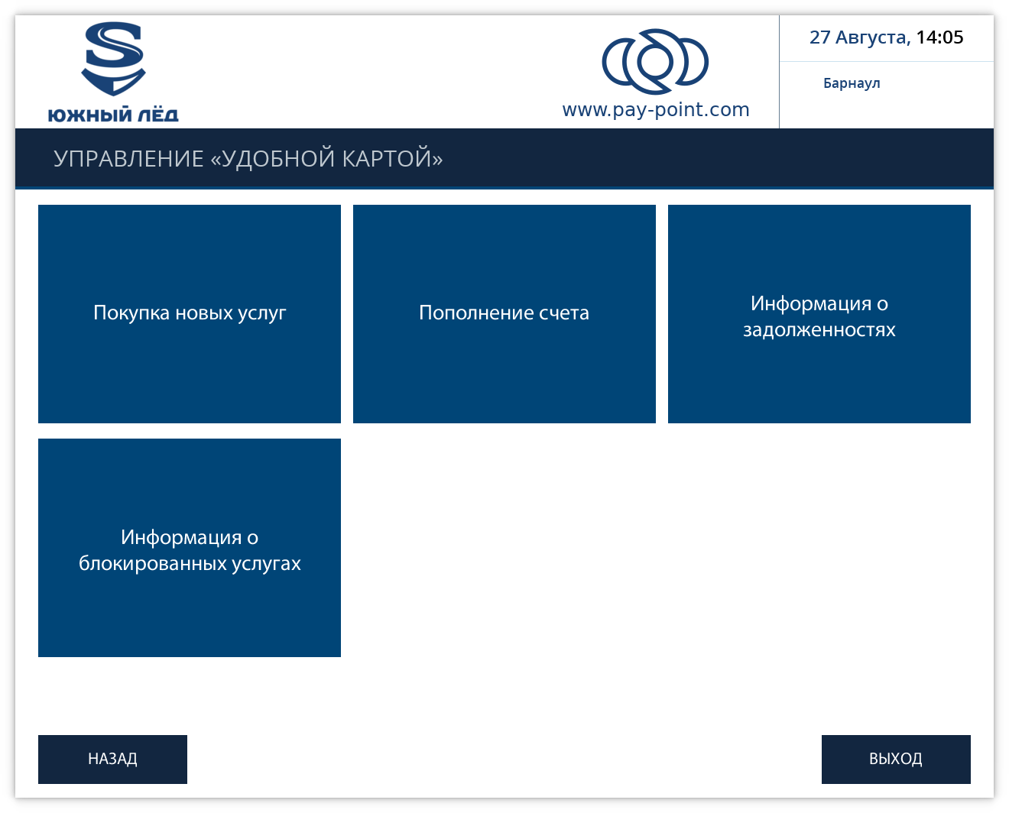Select the "Пополнение счета" tile
The width and height of the screenshot is (1009, 813).
tap(504, 314)
